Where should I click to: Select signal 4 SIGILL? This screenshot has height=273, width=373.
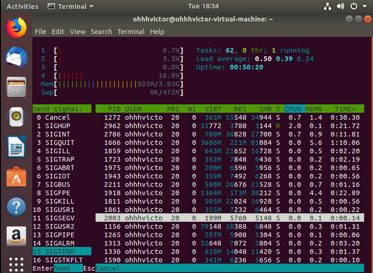62,151
